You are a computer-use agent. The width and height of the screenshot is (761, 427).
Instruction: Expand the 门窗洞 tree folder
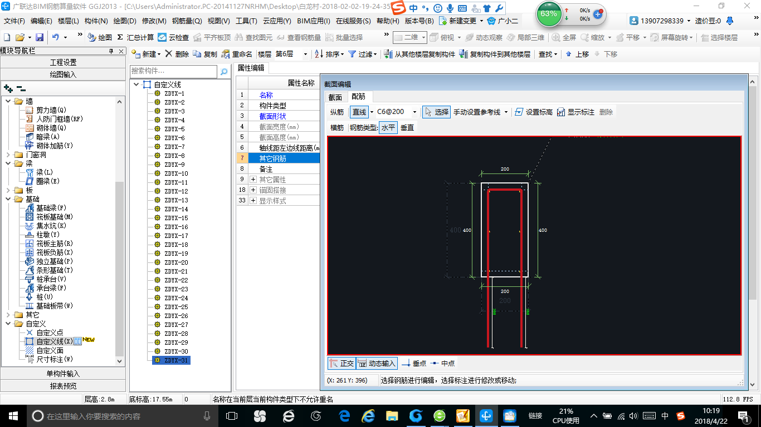(8, 155)
